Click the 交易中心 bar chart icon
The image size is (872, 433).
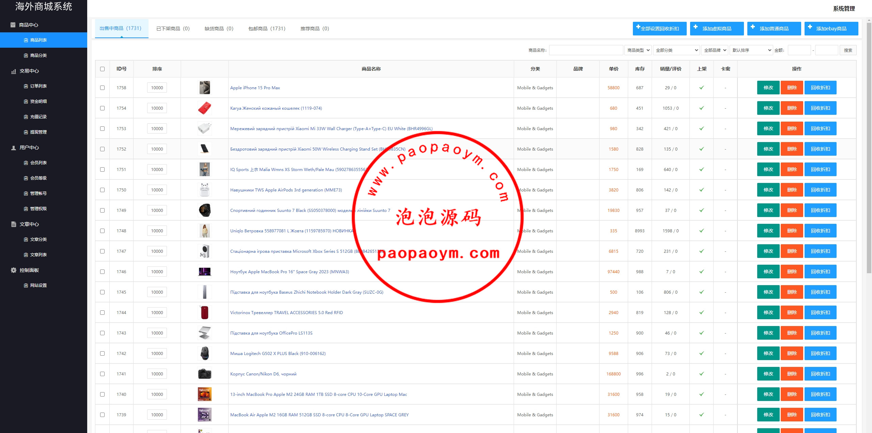tap(14, 71)
